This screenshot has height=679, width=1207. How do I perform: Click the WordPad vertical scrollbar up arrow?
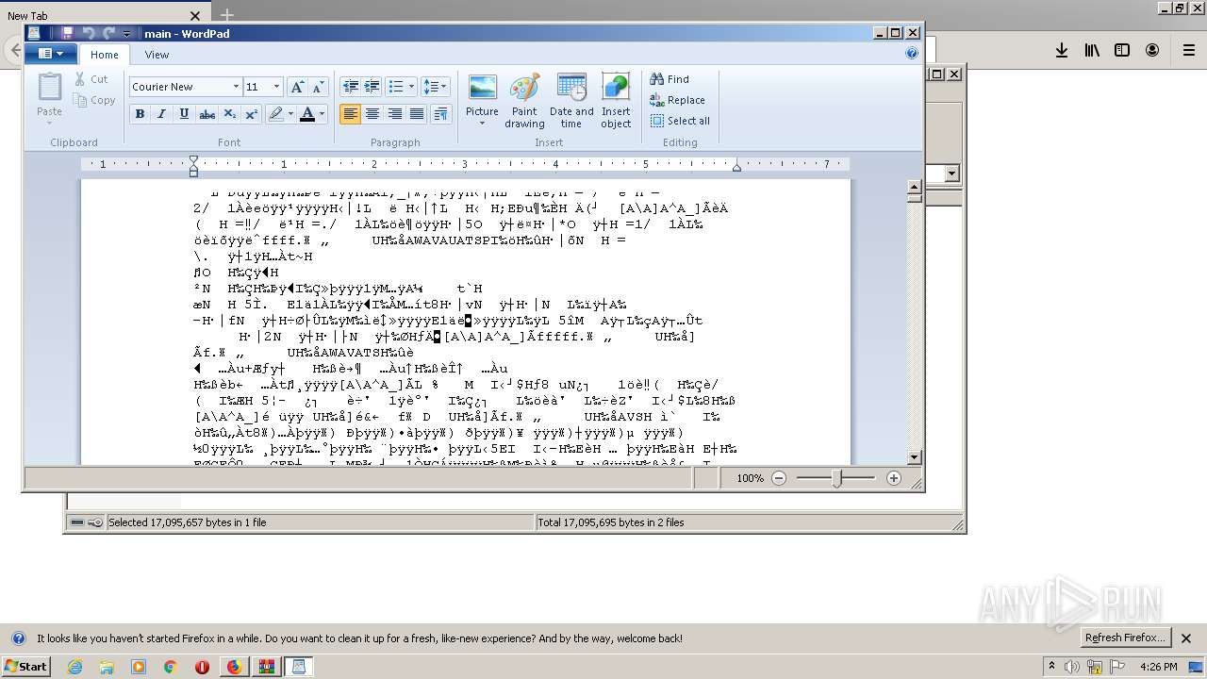[914, 186]
